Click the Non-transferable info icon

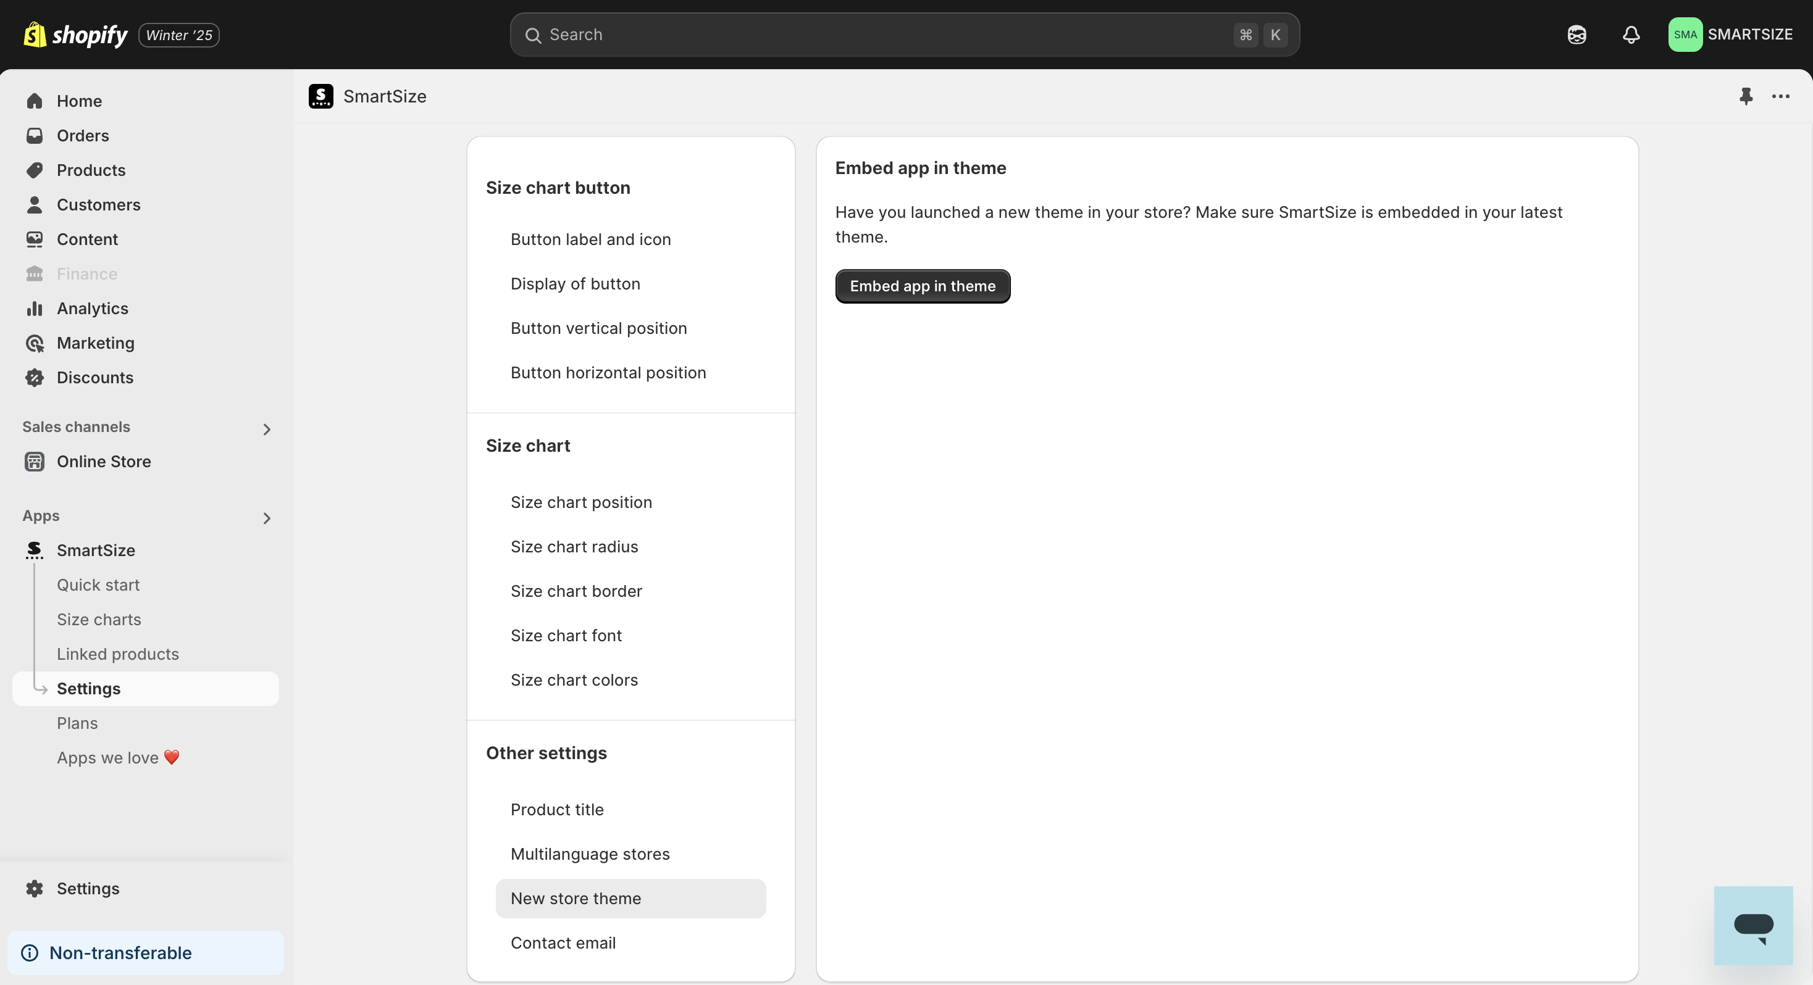tap(30, 953)
